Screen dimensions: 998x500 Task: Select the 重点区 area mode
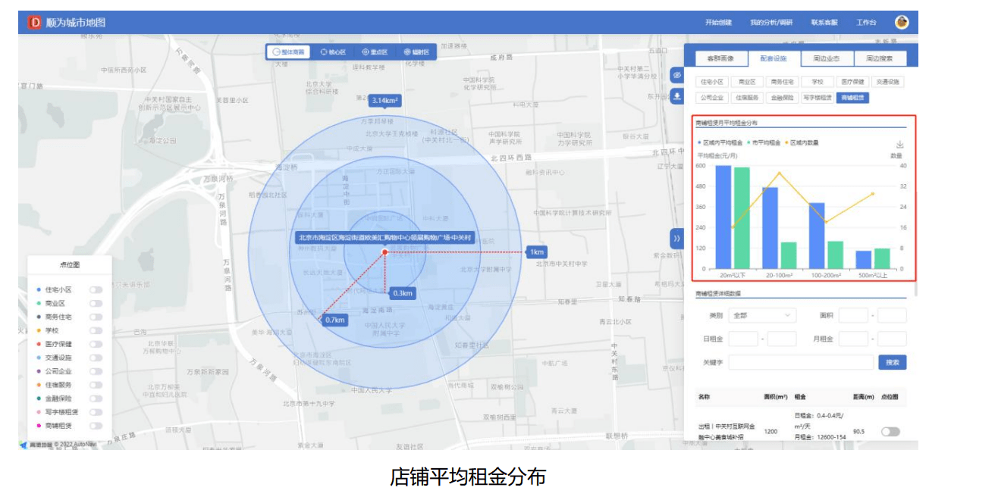[x=375, y=52]
